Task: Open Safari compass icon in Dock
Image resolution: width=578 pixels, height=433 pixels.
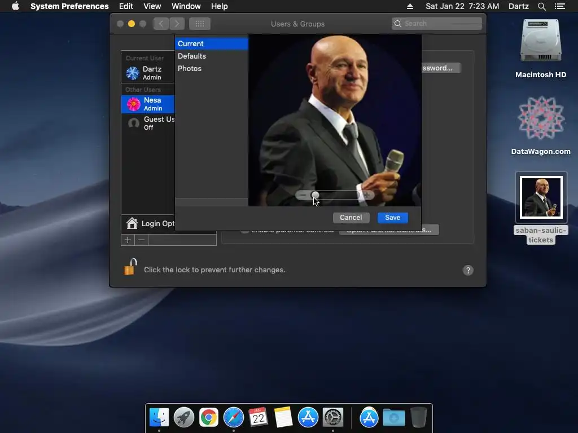Action: 234,417
